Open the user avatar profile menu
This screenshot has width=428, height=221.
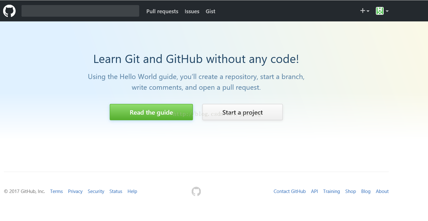382,11
